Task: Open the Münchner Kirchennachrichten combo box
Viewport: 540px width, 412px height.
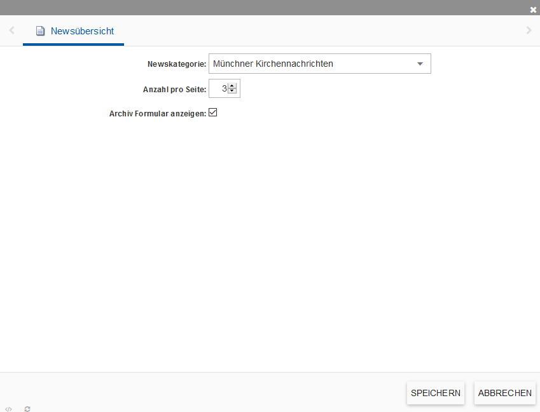Action: (x=312, y=64)
